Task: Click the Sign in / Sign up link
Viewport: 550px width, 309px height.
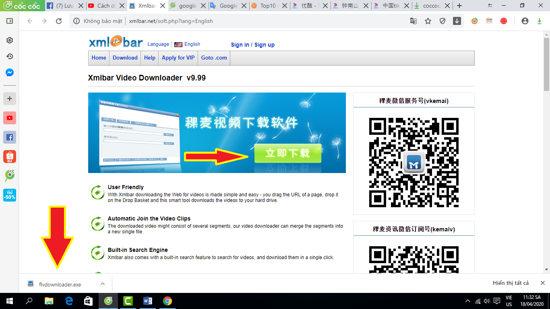Action: [x=252, y=45]
